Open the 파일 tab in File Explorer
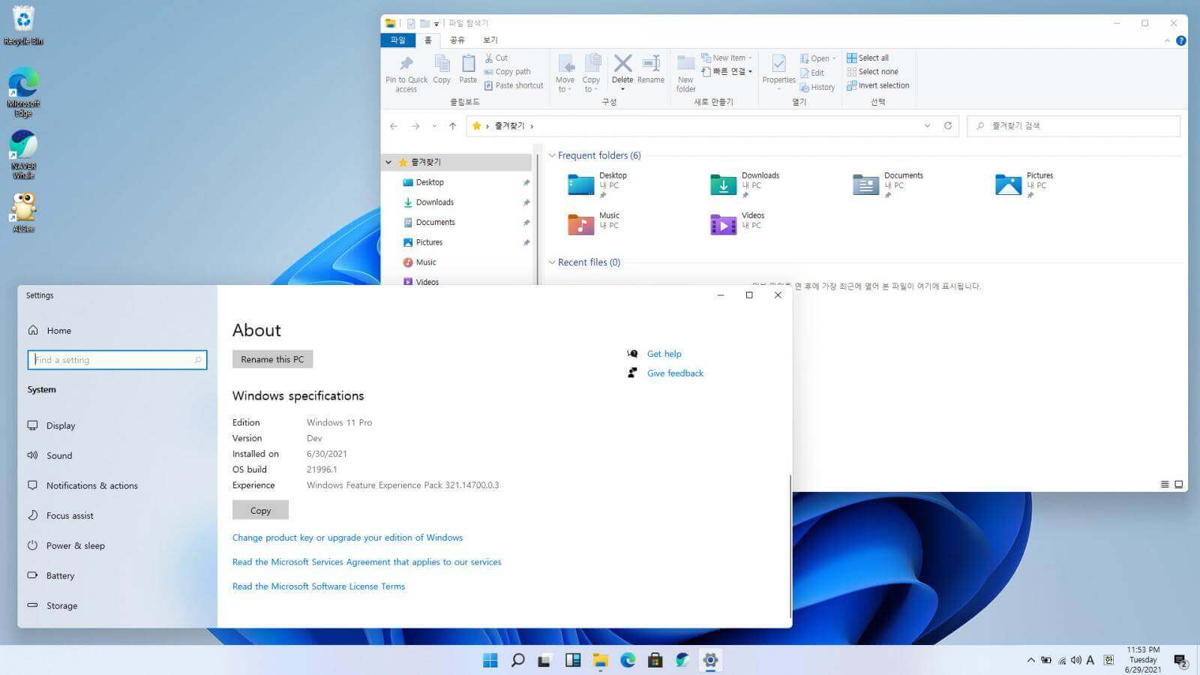 click(x=397, y=40)
